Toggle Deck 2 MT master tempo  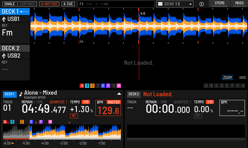(198, 116)
